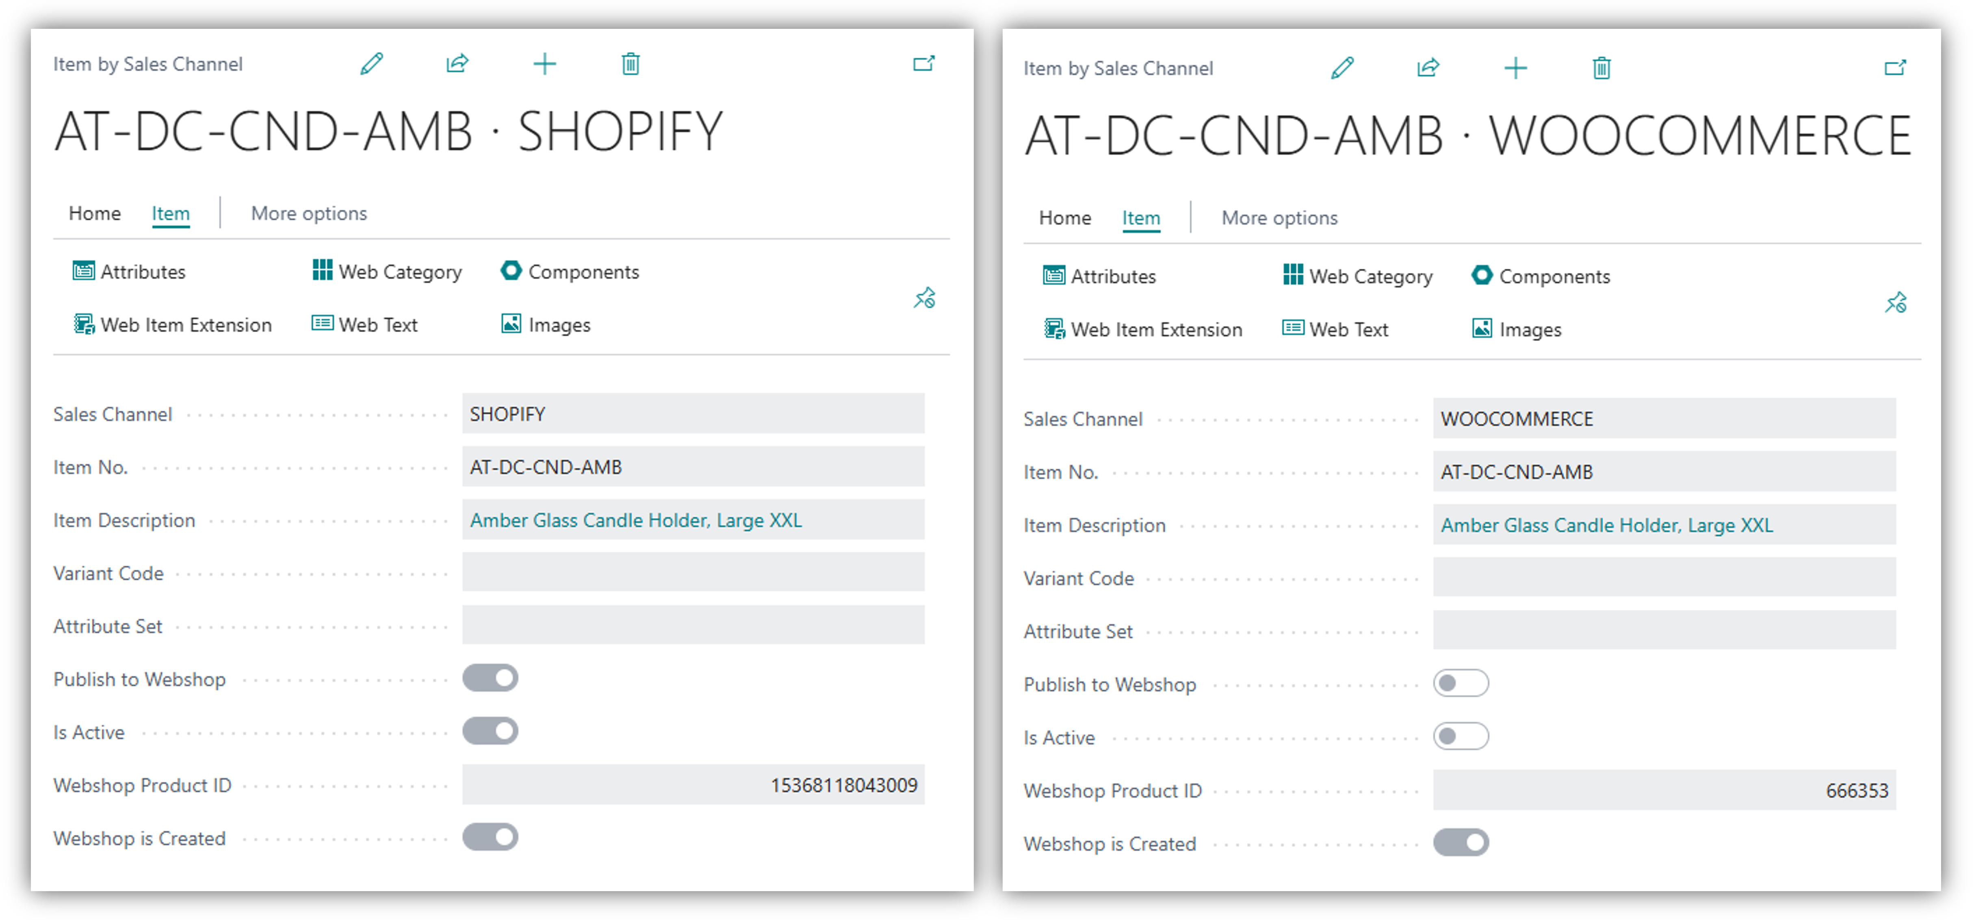The width and height of the screenshot is (1974, 920).
Task: Click the SHOPIFY Sales Channel field
Action: point(693,414)
